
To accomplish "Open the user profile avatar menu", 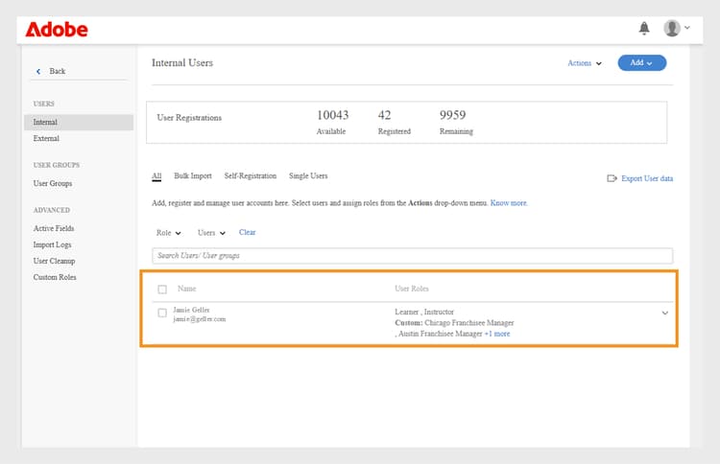I will pos(675,29).
